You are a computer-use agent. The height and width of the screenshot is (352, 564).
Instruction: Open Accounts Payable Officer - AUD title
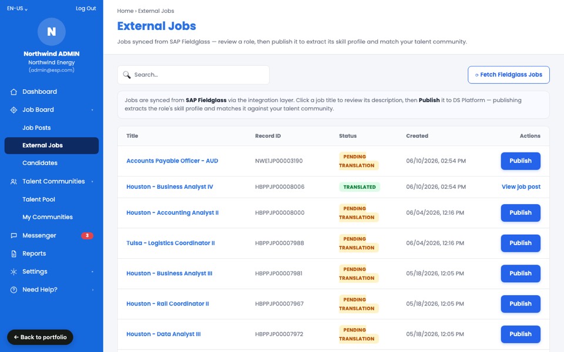(172, 161)
